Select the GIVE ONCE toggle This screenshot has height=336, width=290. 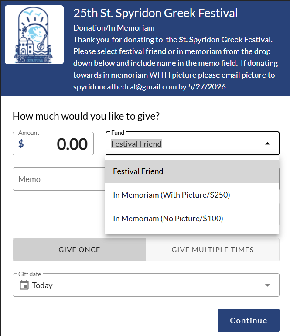click(x=79, y=250)
